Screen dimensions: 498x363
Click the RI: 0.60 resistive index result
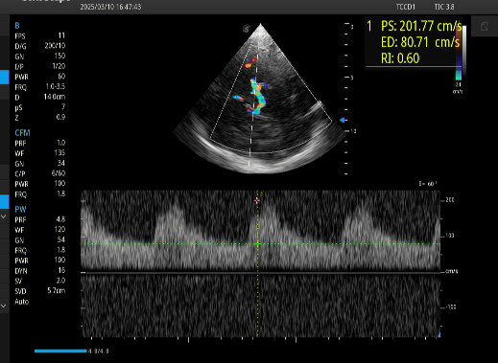point(400,58)
